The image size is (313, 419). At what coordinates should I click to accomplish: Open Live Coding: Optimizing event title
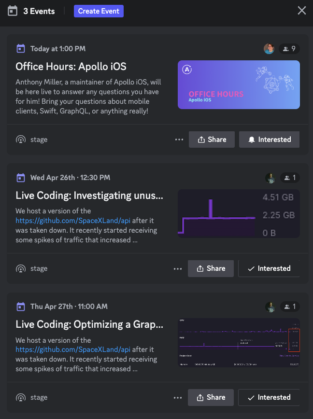pyautogui.click(x=89, y=324)
